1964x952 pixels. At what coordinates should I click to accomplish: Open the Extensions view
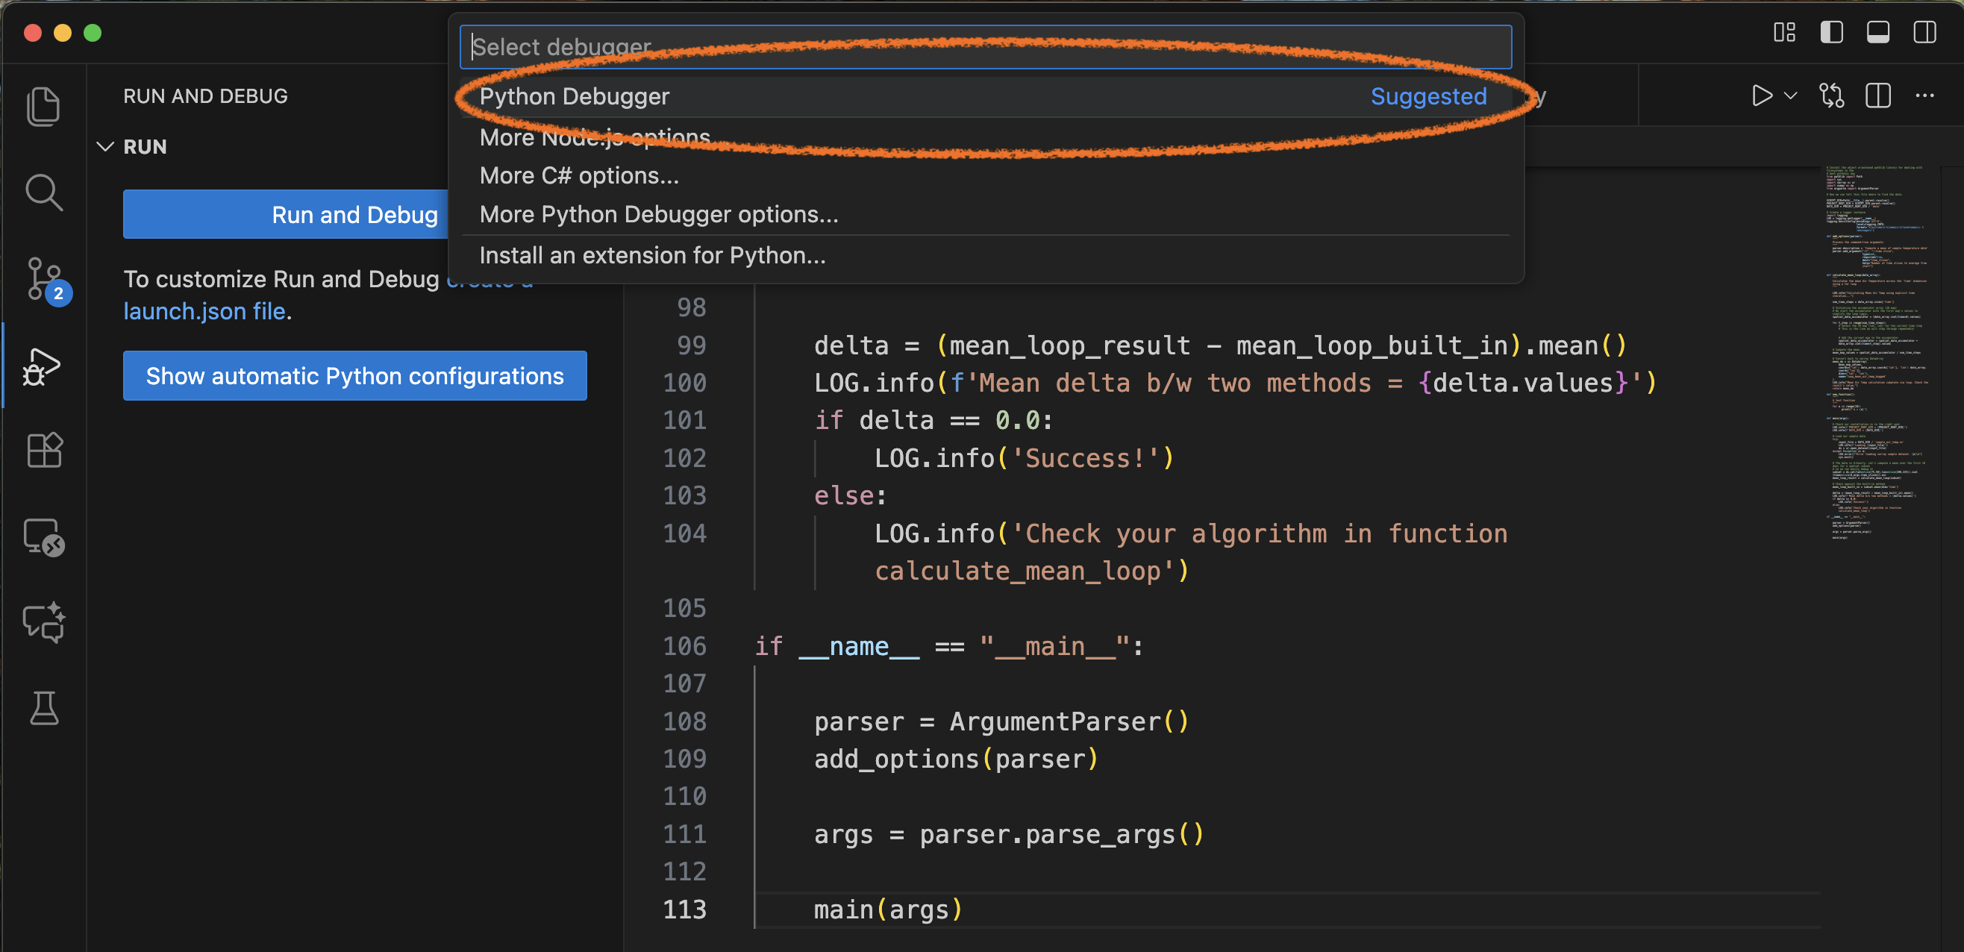pyautogui.click(x=43, y=450)
